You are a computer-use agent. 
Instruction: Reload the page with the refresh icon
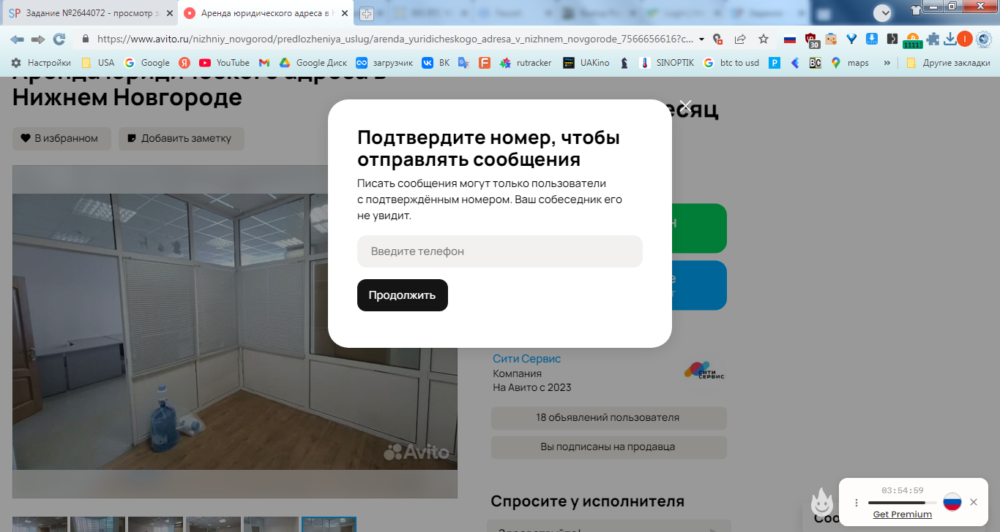(59, 39)
